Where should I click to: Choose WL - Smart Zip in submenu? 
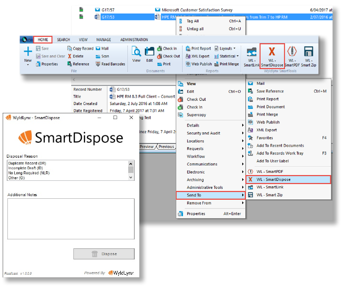pos(289,195)
